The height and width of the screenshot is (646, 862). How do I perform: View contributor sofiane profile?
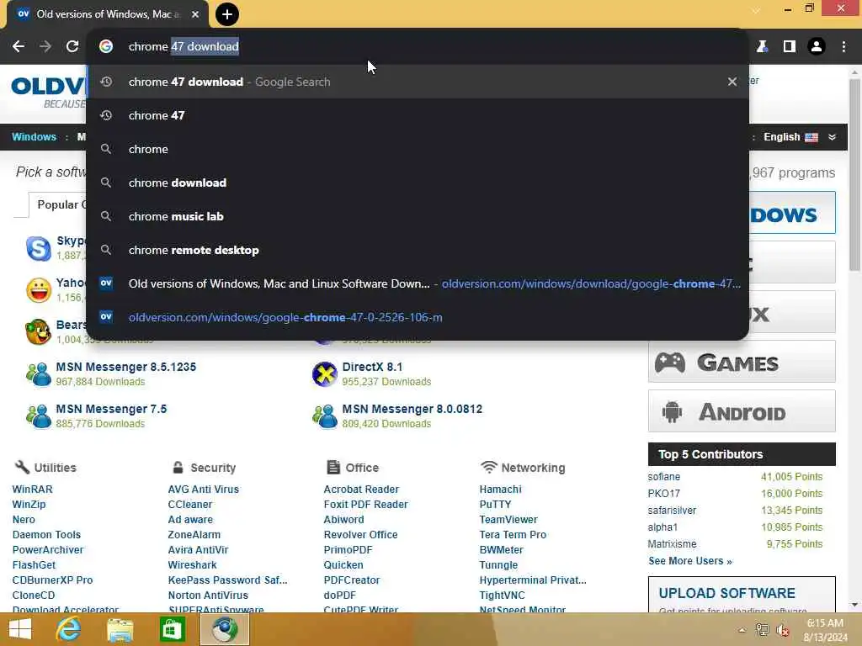tap(664, 477)
